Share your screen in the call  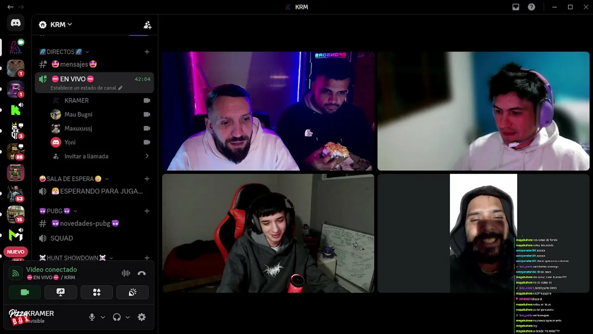(x=61, y=292)
